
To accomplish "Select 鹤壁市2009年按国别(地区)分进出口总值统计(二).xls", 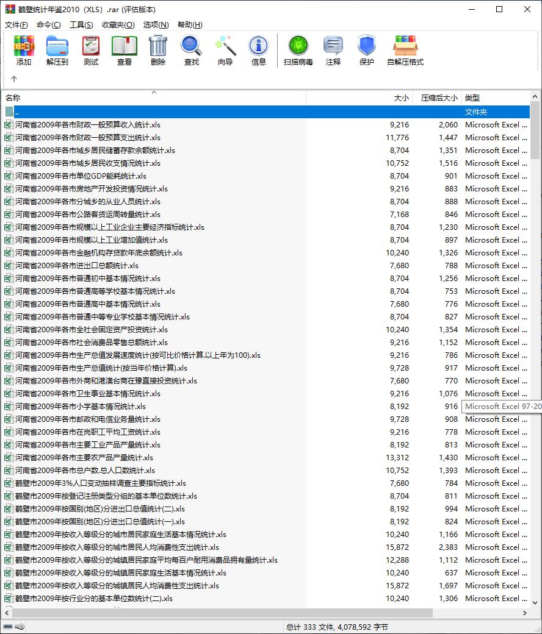I will 100,509.
